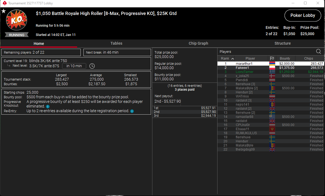325x196 pixels.
Task: Click the 3rd place payout row $2,944.19
Action: coord(185,116)
